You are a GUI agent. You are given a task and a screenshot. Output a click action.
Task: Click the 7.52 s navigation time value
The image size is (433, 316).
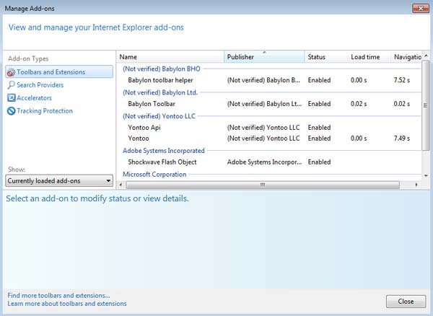402,80
